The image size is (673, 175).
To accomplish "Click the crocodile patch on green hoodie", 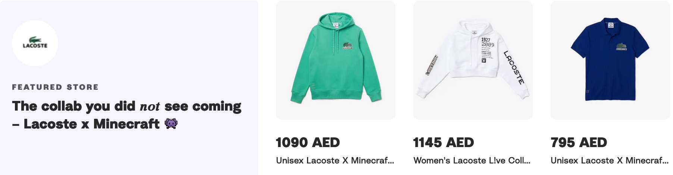I will point(348,46).
